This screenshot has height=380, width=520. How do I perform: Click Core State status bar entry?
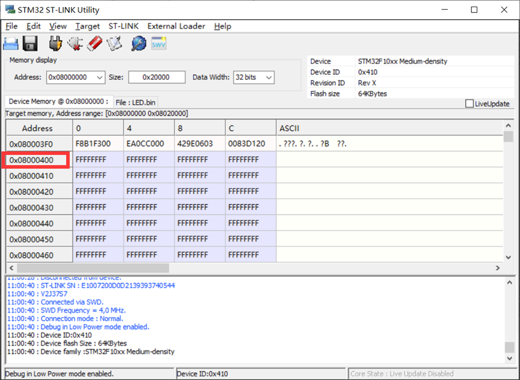[432, 374]
